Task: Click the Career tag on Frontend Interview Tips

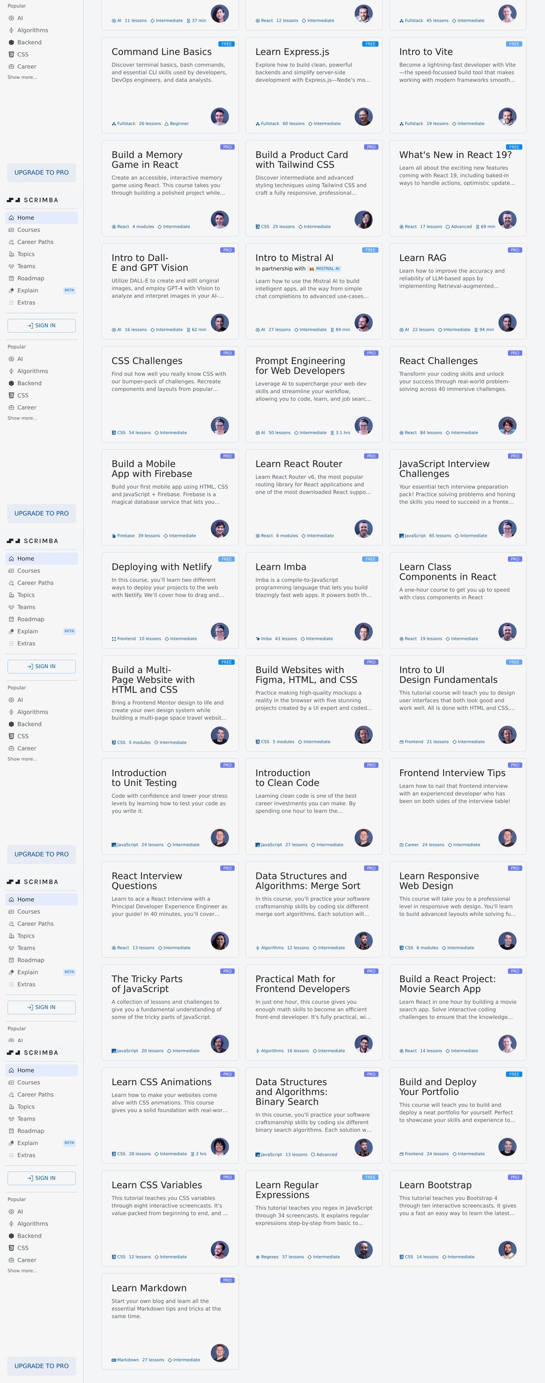Action: coord(409,845)
